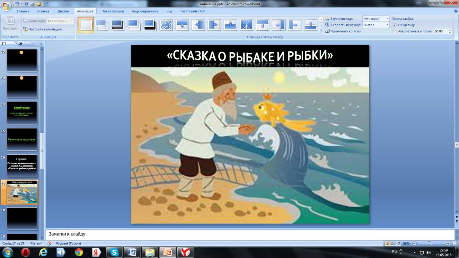Enable the Автоматически после checkbox

pos(394,31)
